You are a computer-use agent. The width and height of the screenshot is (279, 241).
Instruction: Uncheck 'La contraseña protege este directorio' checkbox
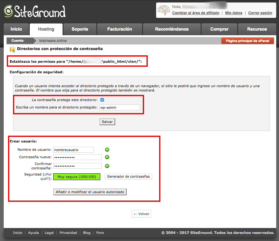102,100
